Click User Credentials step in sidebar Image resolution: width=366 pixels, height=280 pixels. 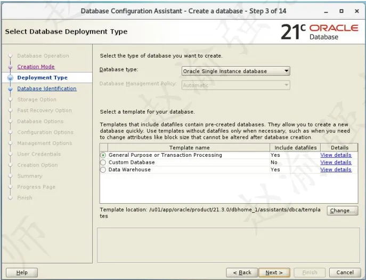39,154
